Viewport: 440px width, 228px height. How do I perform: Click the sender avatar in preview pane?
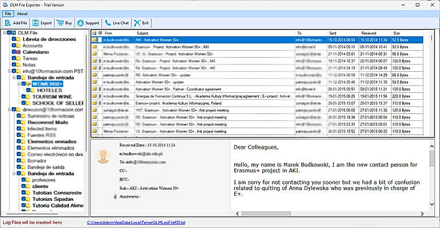coord(103,156)
